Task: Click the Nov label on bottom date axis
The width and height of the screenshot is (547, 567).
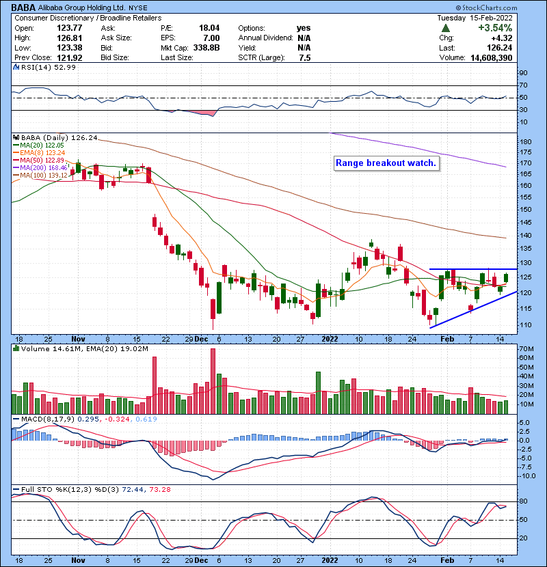Action: pyautogui.click(x=78, y=560)
